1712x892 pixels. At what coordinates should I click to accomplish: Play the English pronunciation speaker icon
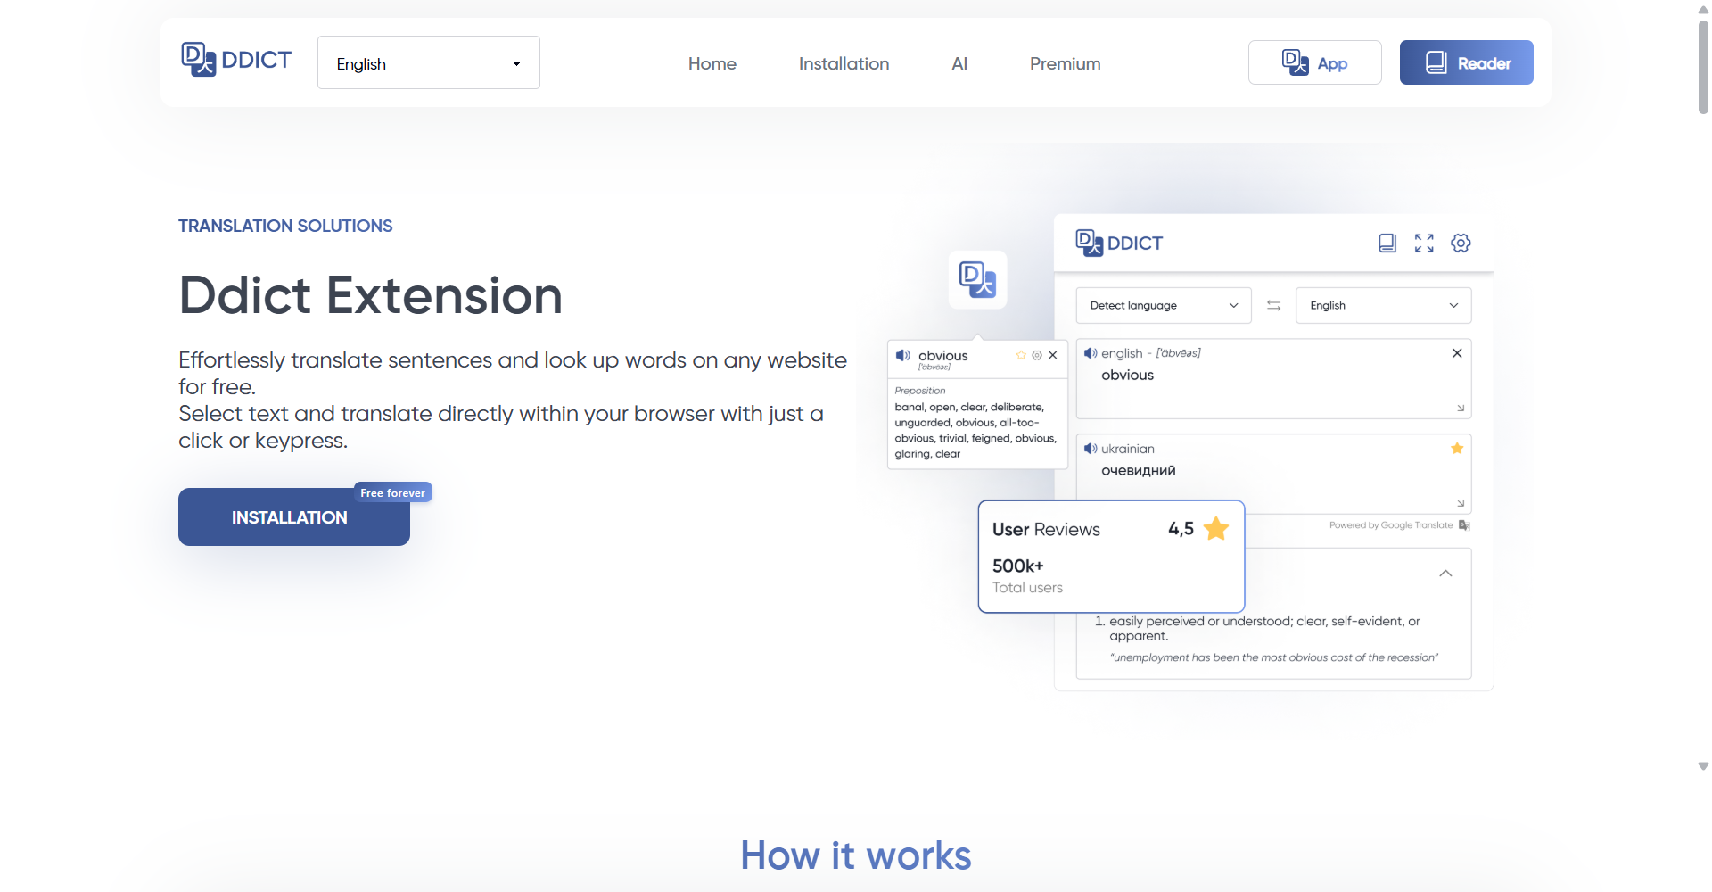pos(1091,353)
